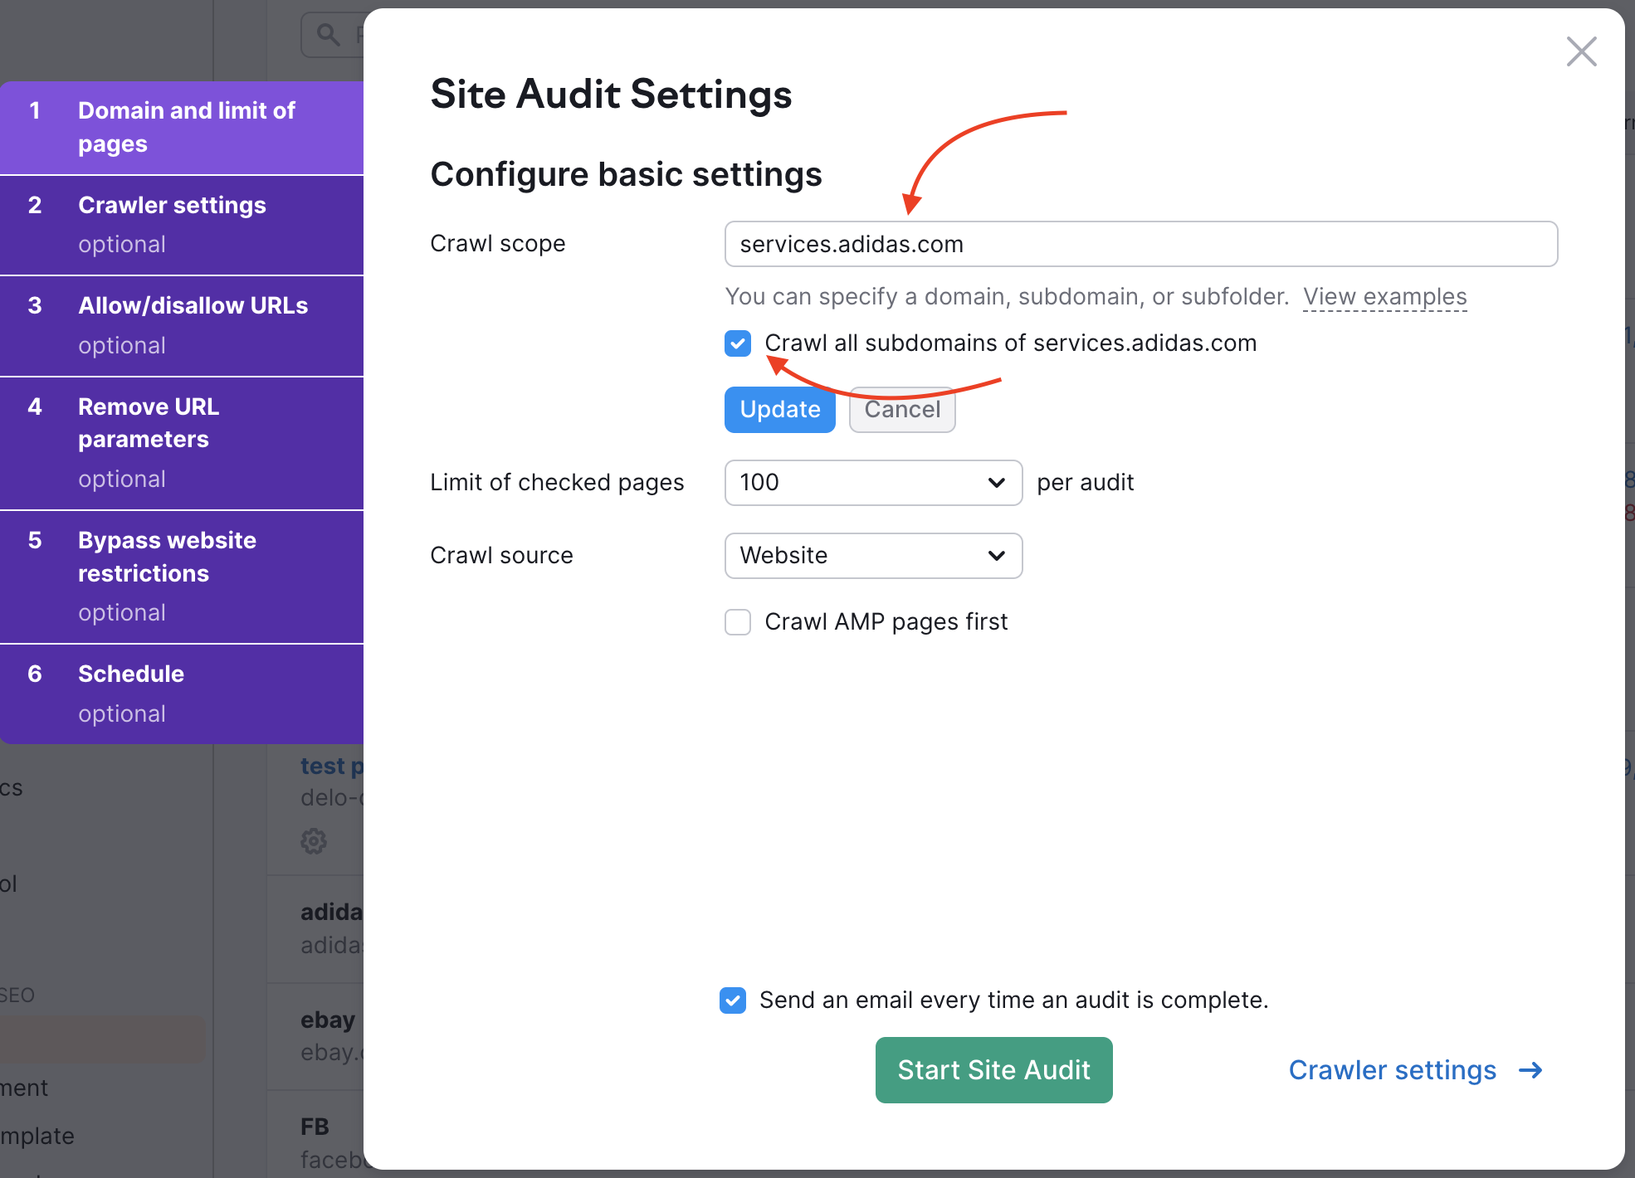The width and height of the screenshot is (1635, 1178).
Task: Enable Crawl AMP pages first checkbox
Action: (x=738, y=621)
